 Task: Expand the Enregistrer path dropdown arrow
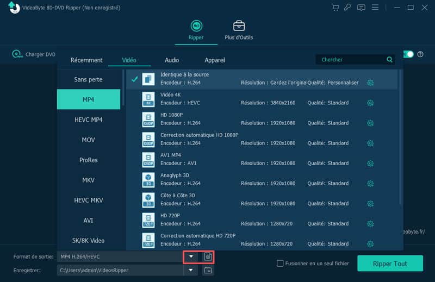pyautogui.click(x=191, y=270)
